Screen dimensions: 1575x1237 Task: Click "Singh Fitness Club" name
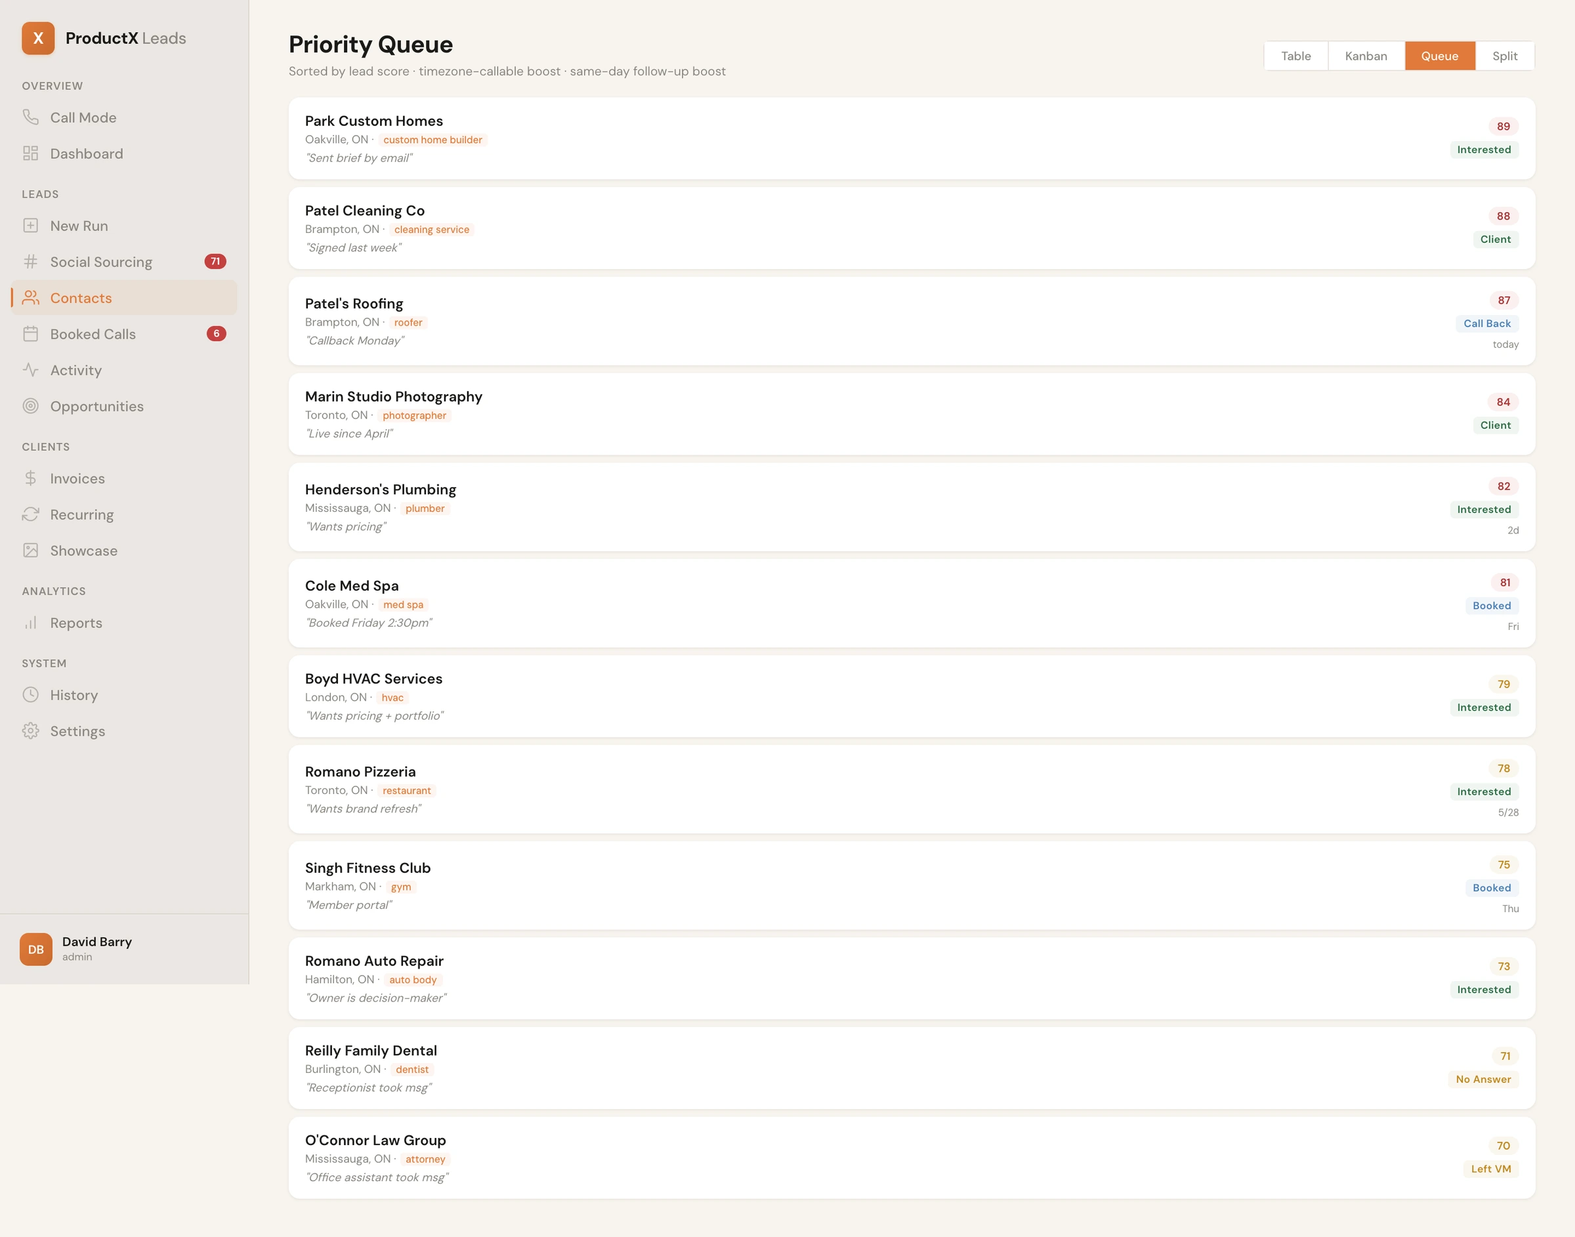point(367,868)
